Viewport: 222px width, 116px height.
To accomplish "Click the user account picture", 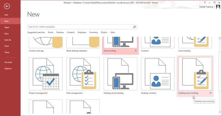I will (x=218, y=7).
